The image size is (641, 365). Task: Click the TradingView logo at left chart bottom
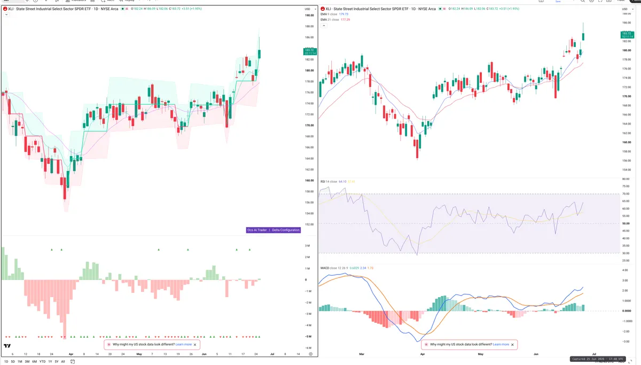7,346
